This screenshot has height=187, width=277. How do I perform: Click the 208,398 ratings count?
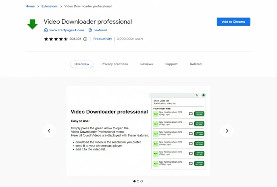[76, 39]
